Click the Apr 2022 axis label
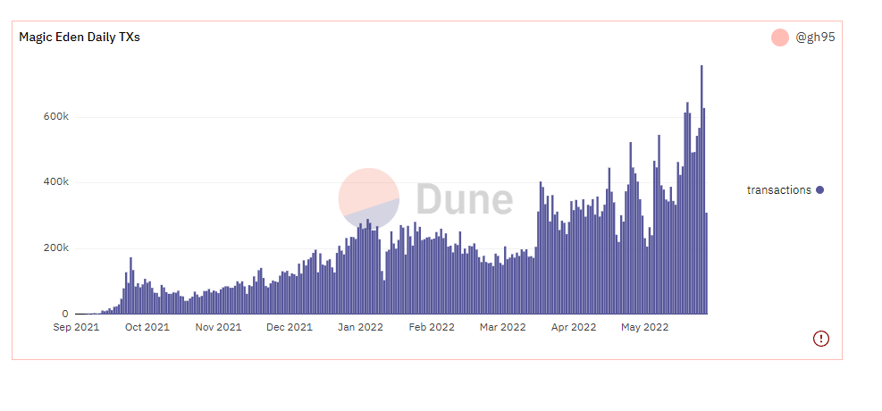Viewport: 882px width, 411px height. coord(573,327)
